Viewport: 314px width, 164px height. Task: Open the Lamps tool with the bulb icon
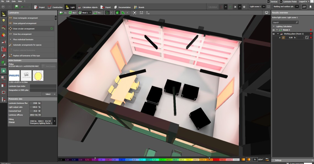click(x=4, y=21)
